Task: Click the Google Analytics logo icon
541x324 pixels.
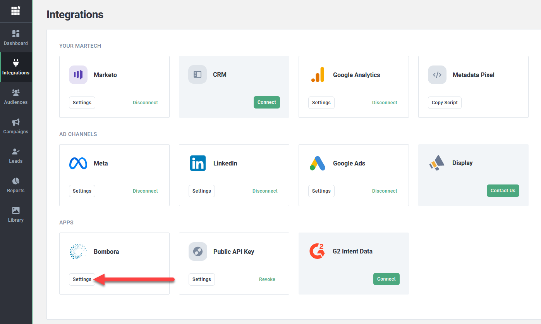Action: point(318,75)
